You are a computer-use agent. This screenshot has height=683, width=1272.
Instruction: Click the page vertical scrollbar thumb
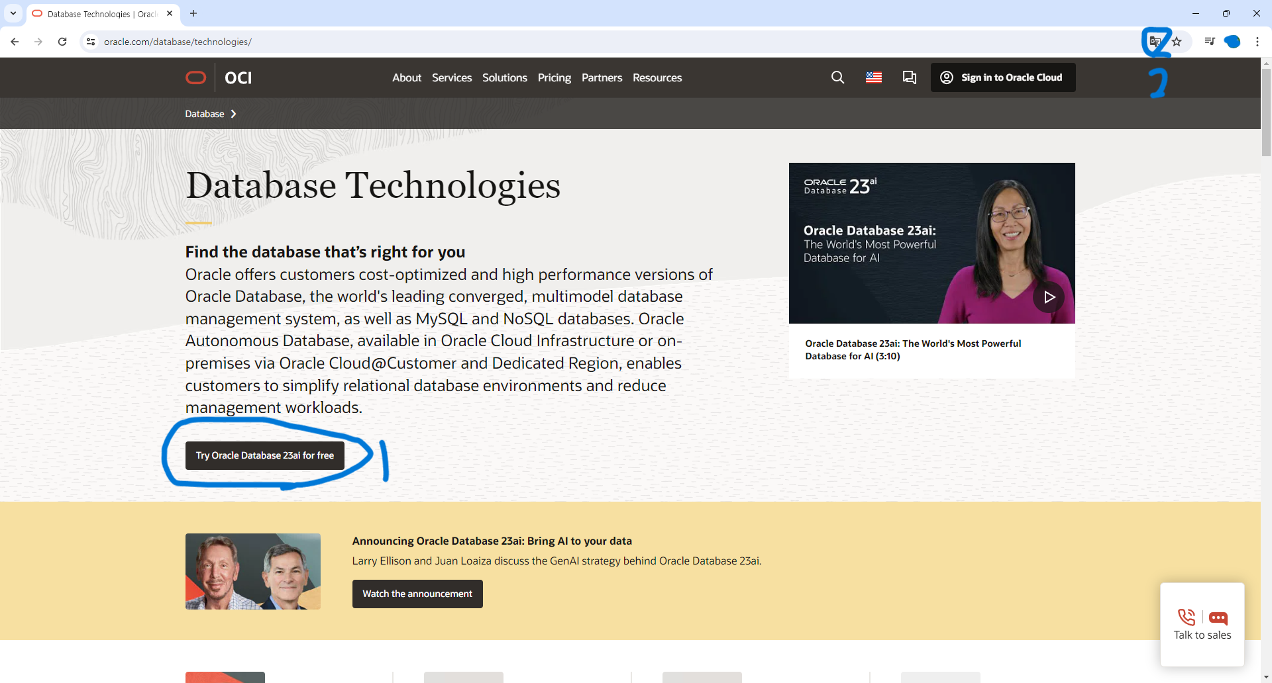[x=1266, y=111]
